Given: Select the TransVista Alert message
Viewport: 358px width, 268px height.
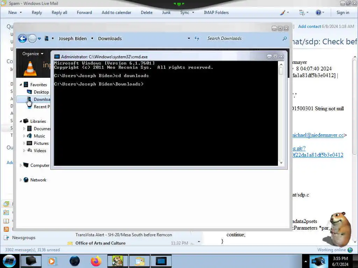Looking at the screenshot, I should point(124,235).
